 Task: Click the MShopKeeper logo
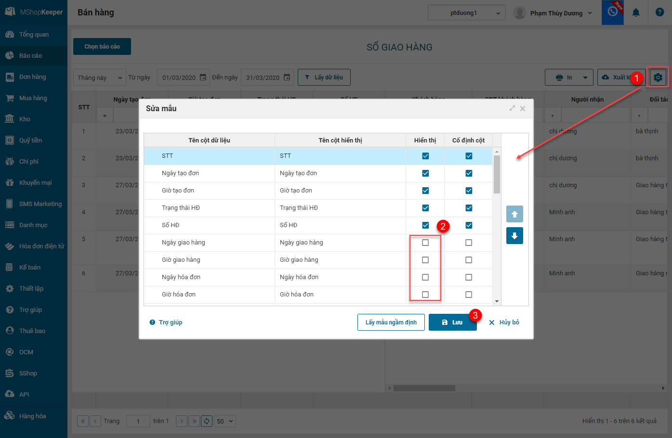[34, 12]
